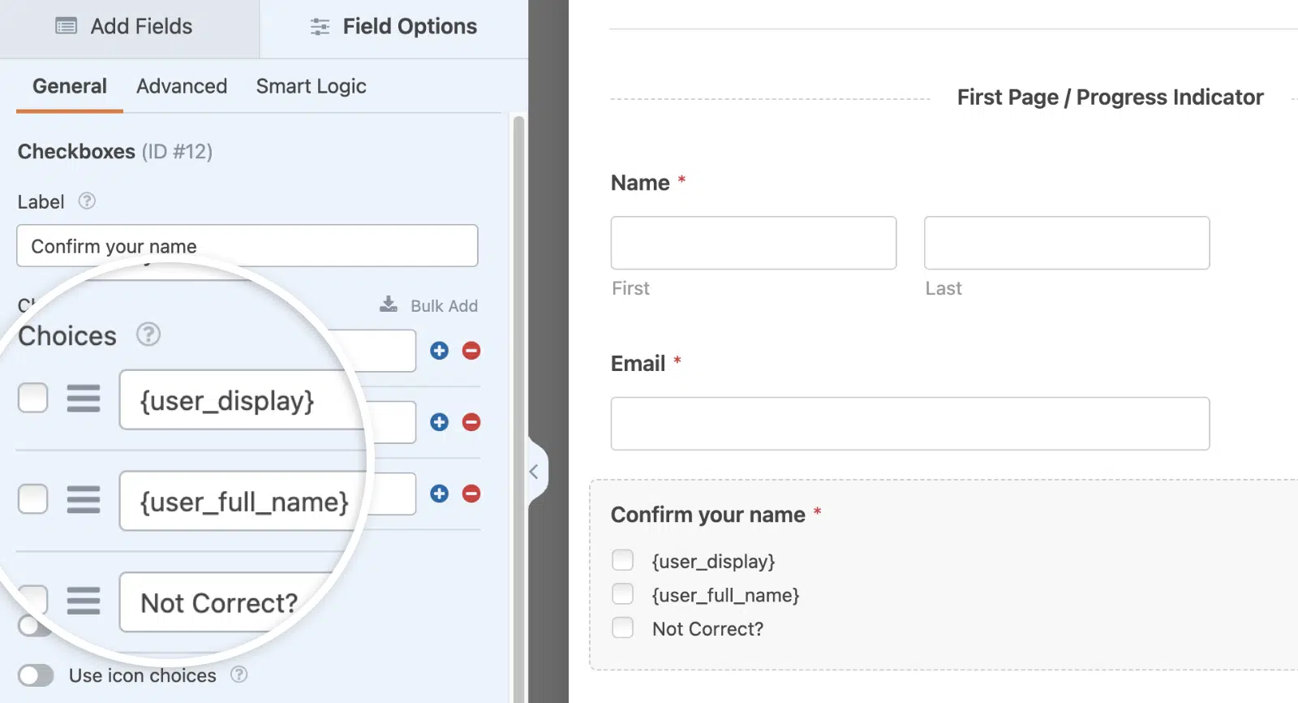Add a choice using second blue plus icon
Viewport: 1298px width, 703px height.
(x=440, y=422)
